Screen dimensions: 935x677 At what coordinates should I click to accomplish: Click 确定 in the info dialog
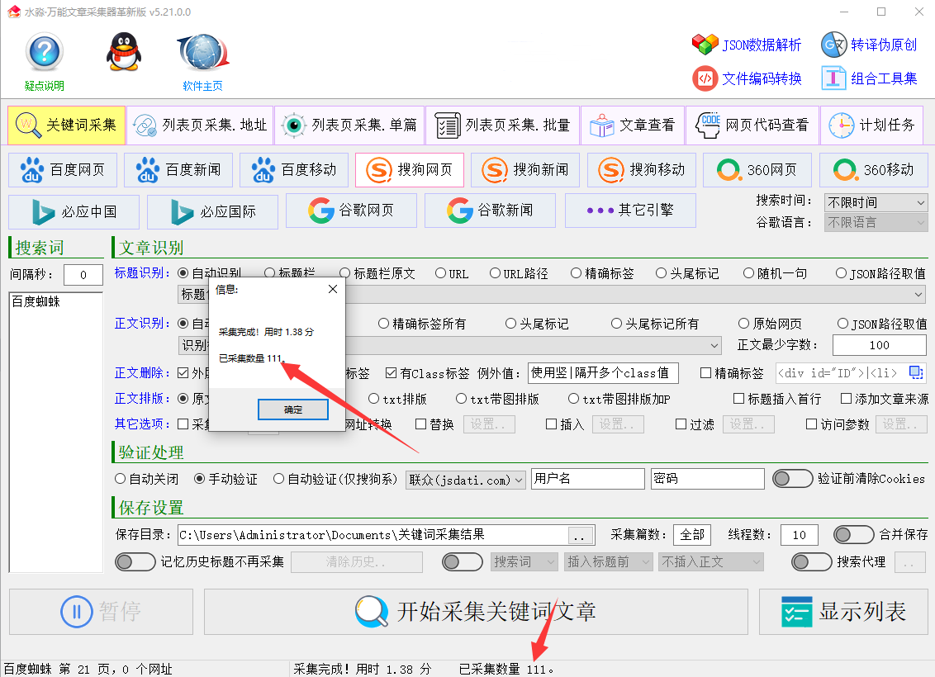click(292, 410)
